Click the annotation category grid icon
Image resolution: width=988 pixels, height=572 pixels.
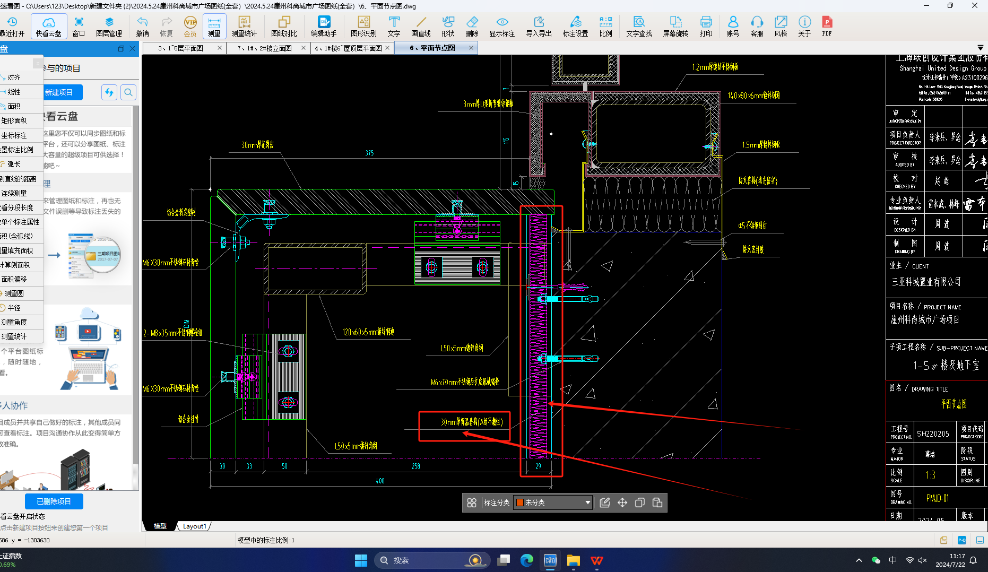472,502
